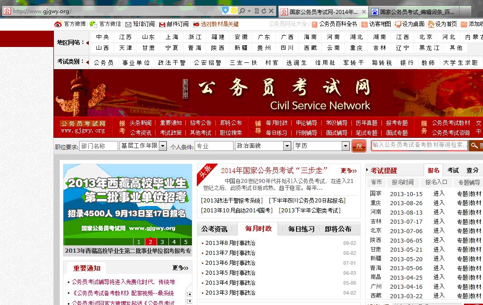The width and height of the screenshot is (483, 305).
Task: Expand the 政治面貌 dropdown
Action: (x=288, y=145)
